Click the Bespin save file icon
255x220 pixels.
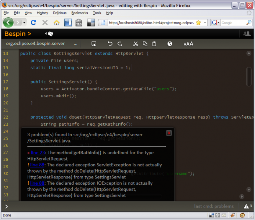[x=94, y=44]
